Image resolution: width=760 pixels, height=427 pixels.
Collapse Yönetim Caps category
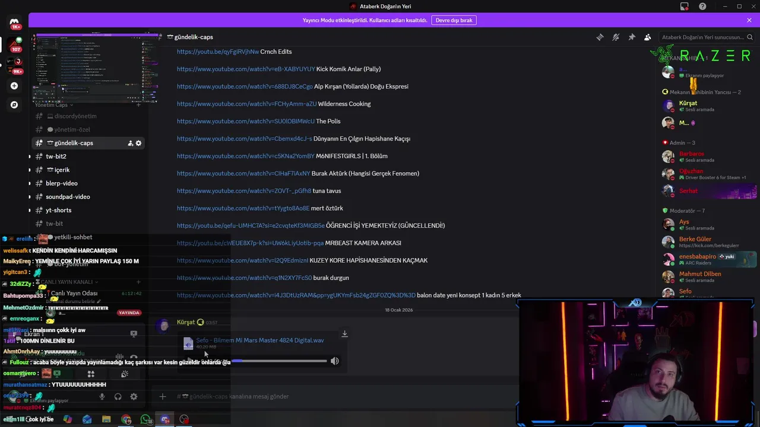55,105
